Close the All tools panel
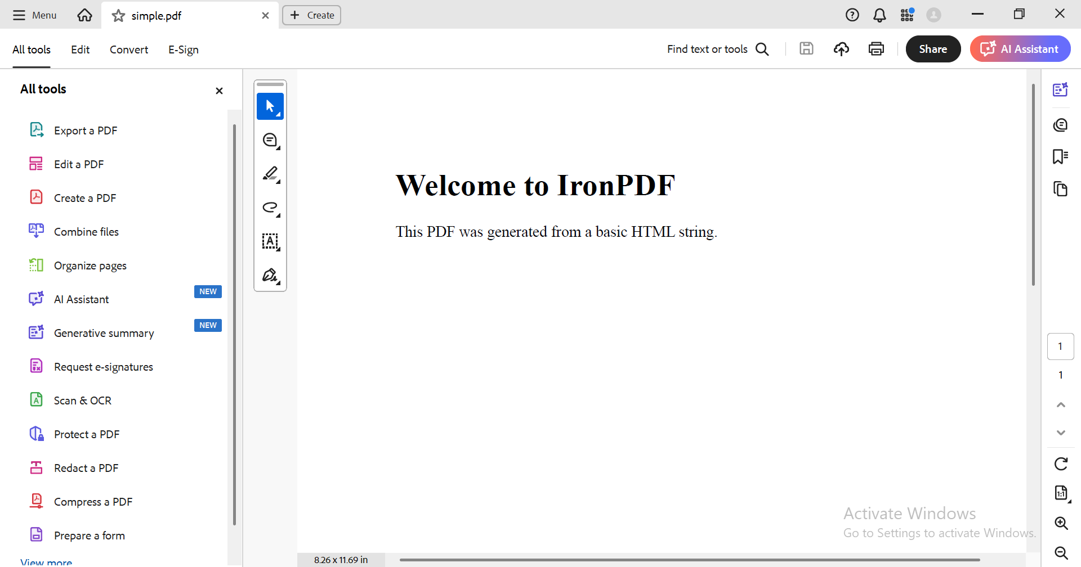This screenshot has height=567, width=1081. pos(219,91)
